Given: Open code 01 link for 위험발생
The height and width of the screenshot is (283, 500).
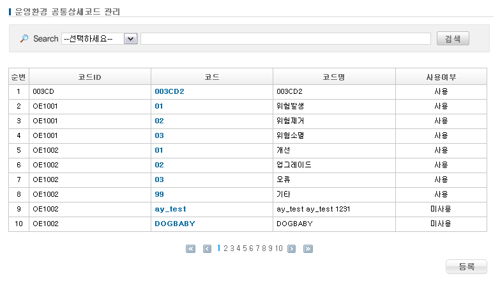Looking at the screenshot, I should tap(159, 106).
